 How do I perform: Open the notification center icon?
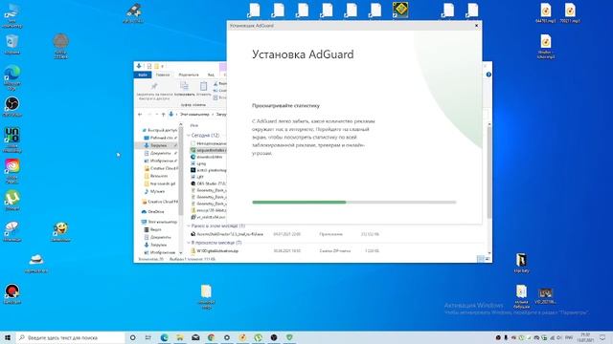[x=602, y=337]
